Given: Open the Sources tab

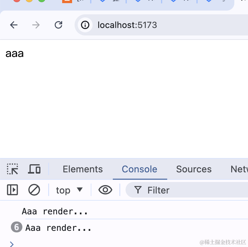Looking at the screenshot, I should [194, 169].
